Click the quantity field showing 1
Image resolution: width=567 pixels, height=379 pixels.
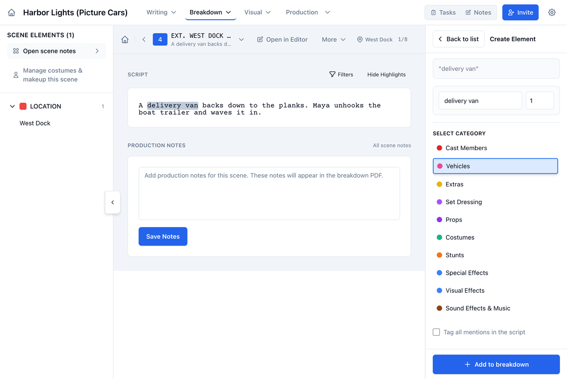tap(540, 101)
